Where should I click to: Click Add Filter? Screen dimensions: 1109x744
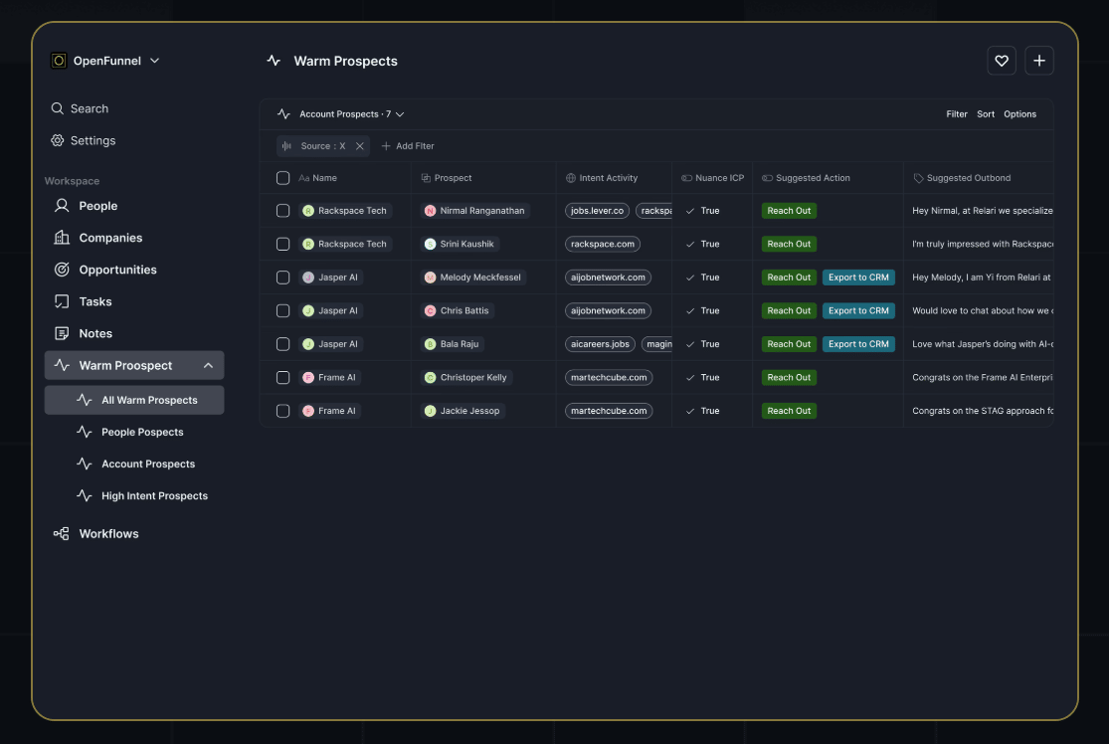(408, 145)
